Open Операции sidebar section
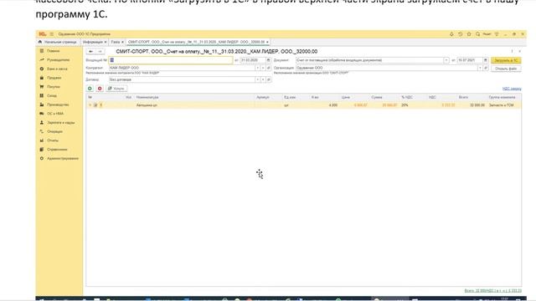 pos(54,131)
